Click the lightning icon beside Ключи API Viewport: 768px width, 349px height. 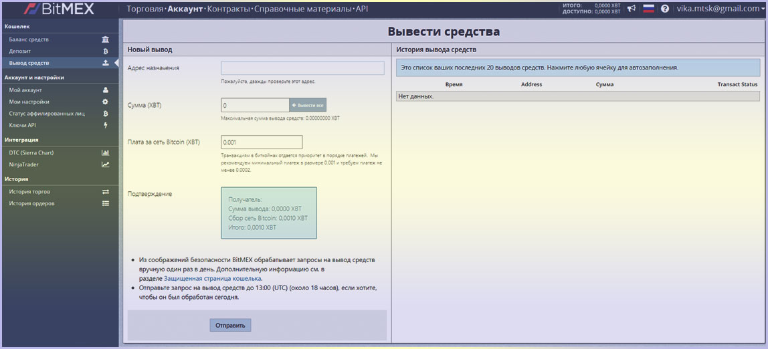click(x=105, y=125)
